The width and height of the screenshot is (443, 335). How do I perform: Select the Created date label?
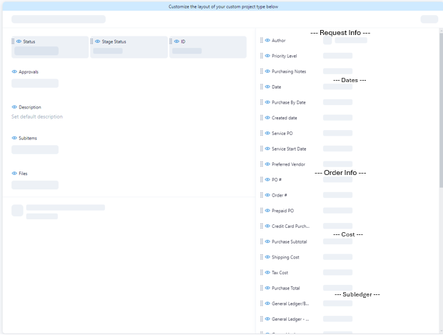pos(284,118)
